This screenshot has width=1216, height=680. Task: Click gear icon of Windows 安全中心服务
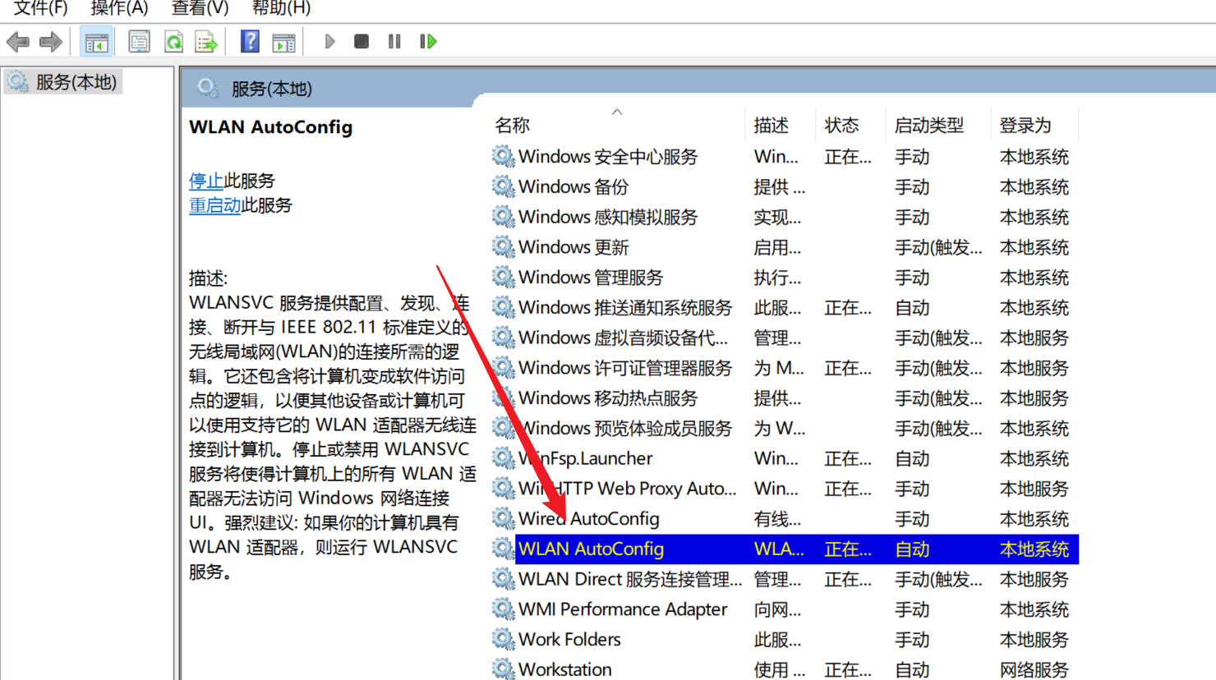click(503, 156)
